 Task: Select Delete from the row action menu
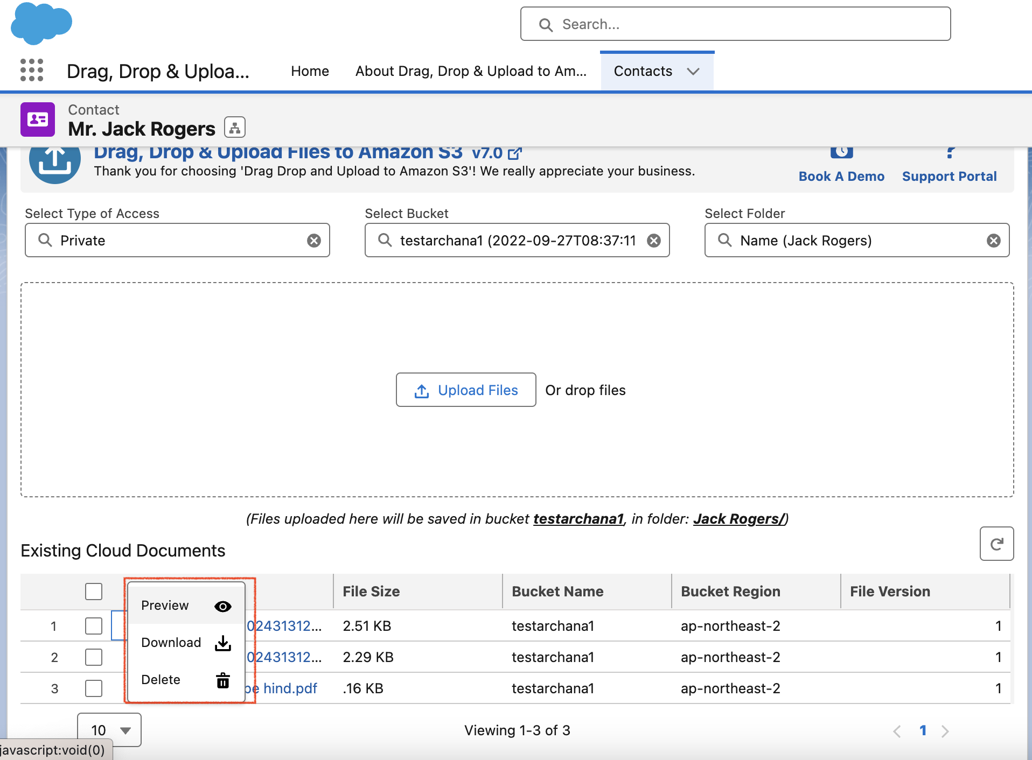click(x=186, y=680)
